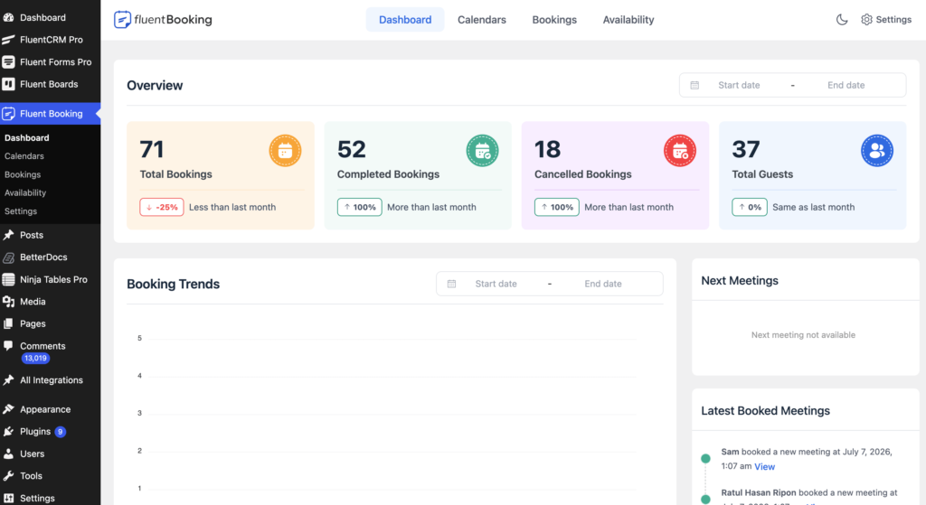This screenshot has width=926, height=505.
Task: Click Comments bubble icon in sidebar
Action: point(8,346)
